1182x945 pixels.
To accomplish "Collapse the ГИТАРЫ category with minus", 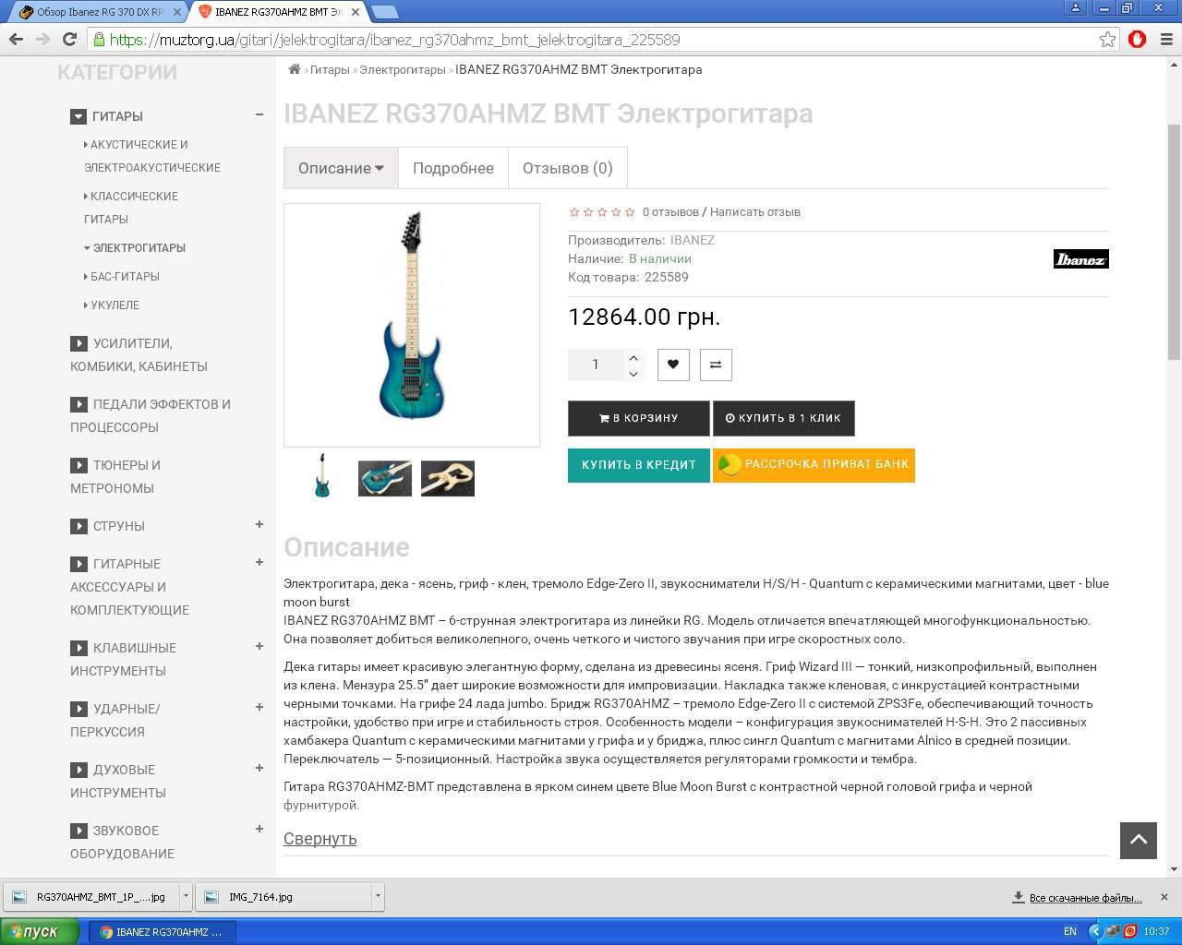I will click(259, 114).
